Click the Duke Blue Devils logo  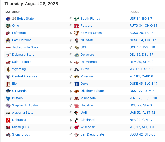[77, 84]
